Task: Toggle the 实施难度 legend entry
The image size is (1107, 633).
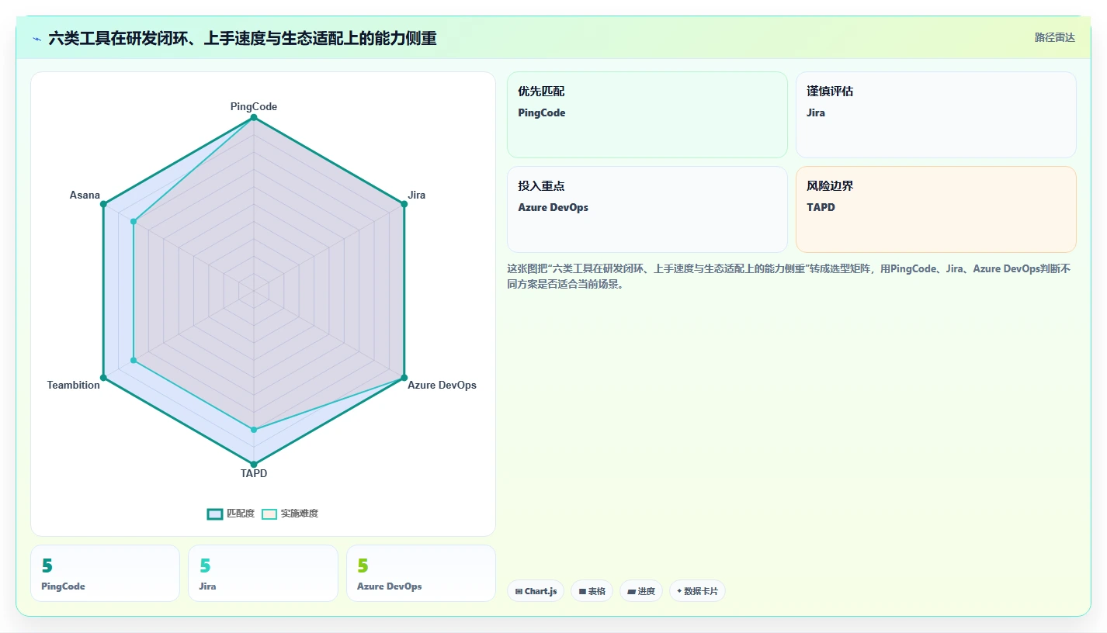Action: 290,514
